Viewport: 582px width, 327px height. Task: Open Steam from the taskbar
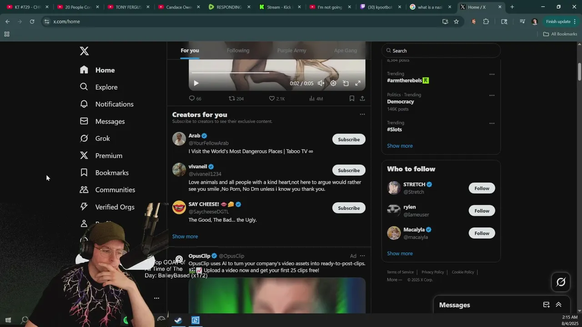pos(179,320)
